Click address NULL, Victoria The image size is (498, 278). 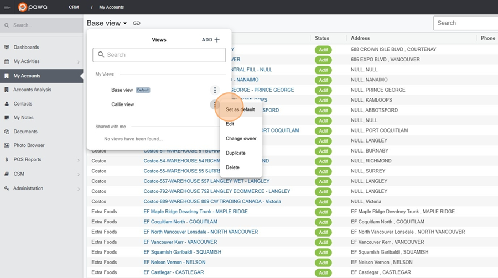366,202
